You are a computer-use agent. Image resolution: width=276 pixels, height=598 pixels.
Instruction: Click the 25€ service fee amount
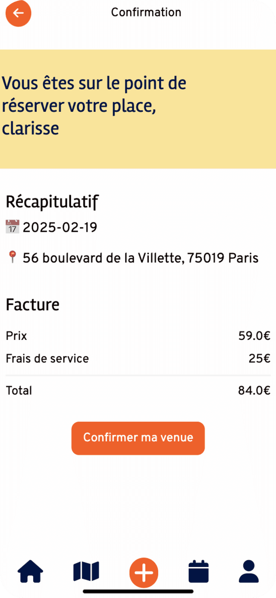(x=260, y=358)
